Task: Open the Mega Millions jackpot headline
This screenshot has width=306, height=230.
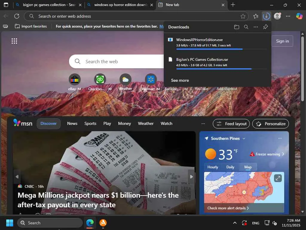Action: (98, 200)
